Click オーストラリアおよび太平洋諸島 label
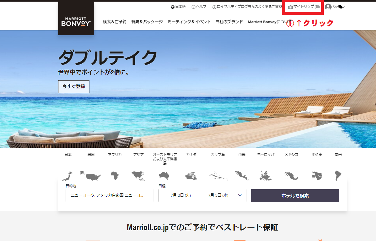The width and height of the screenshot is (376, 241). 165,158
